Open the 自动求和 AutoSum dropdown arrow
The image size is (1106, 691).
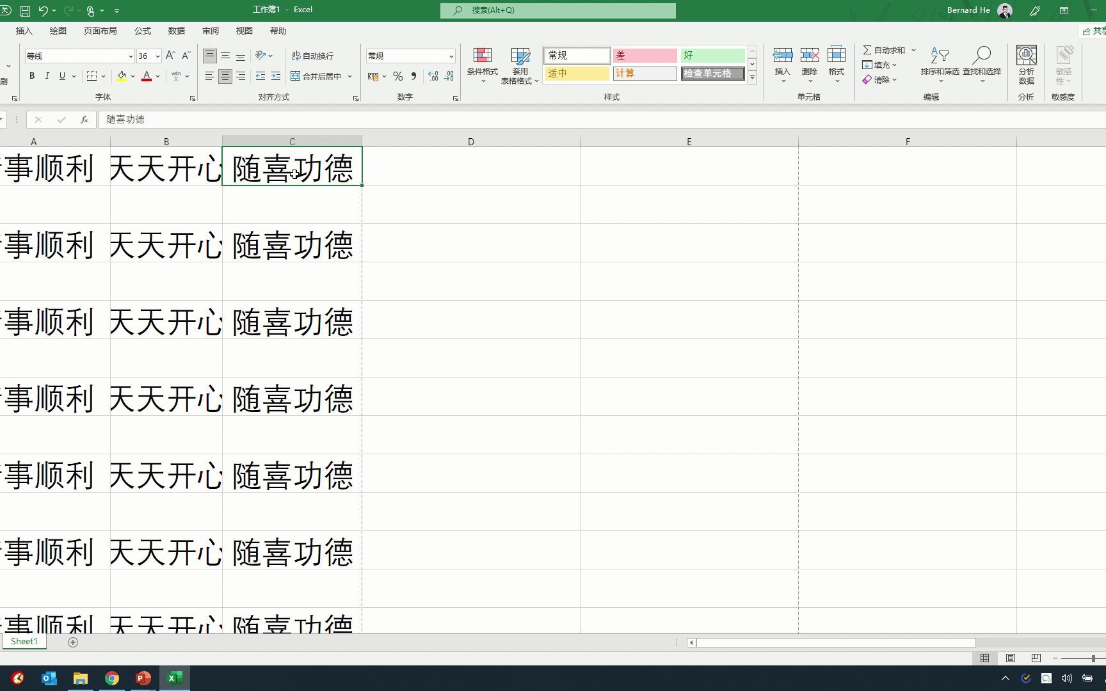click(913, 50)
